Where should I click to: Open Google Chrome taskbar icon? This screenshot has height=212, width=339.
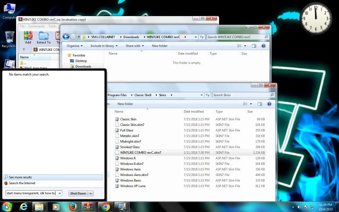point(105,207)
